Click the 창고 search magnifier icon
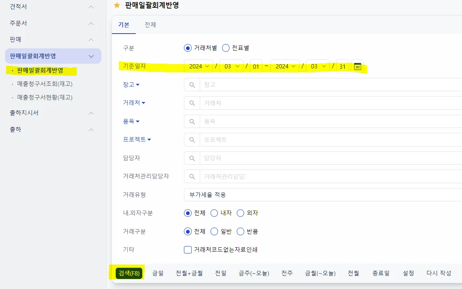 point(192,85)
